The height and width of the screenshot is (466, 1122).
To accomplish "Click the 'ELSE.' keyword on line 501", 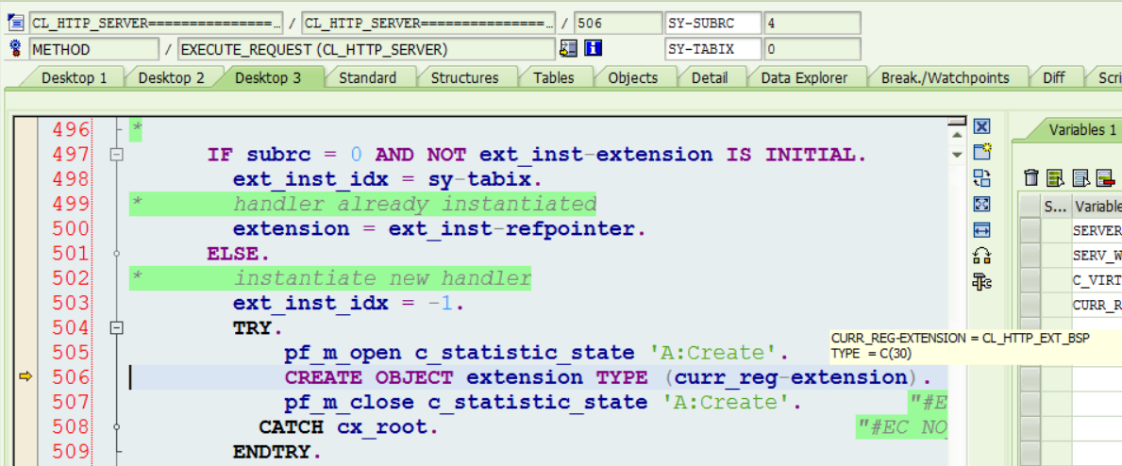I will coord(239,254).
